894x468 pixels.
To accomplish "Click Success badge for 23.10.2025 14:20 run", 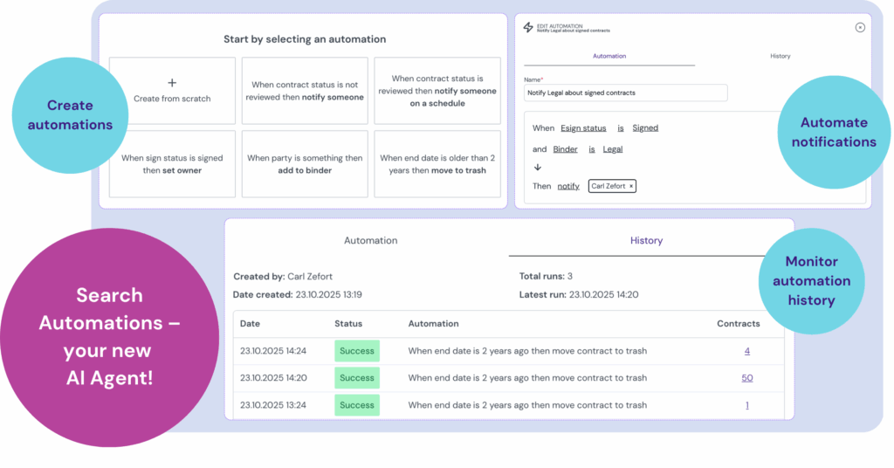I will pos(357,378).
